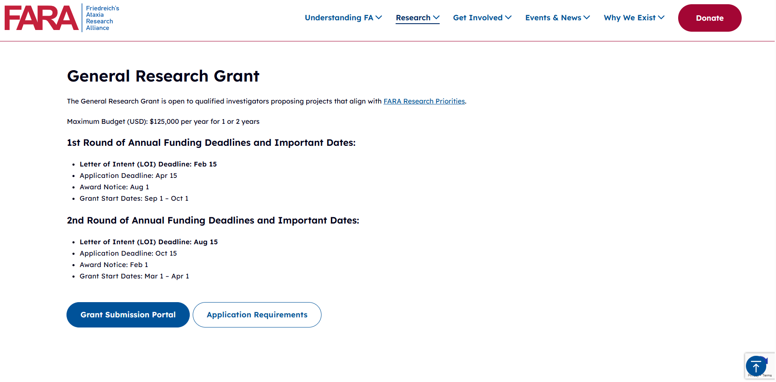Follow the FARA Research Priorities link
This screenshot has width=776, height=382.
[x=424, y=101]
